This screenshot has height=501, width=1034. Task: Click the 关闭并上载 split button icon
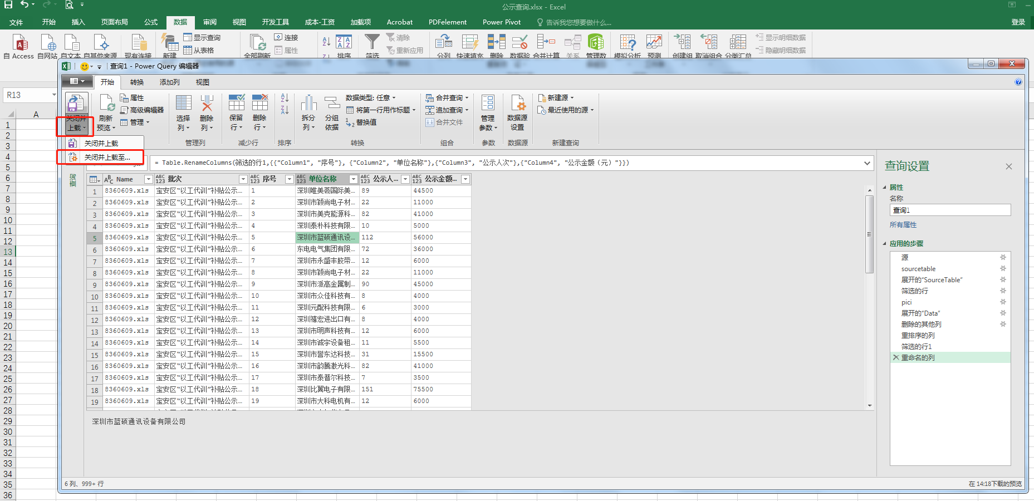pos(75,104)
